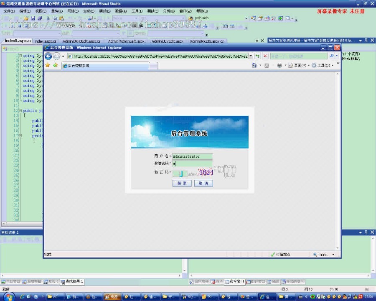Screen dimensions: 376x301
Task: Click the 1824 captcha image
Action: pos(206,172)
